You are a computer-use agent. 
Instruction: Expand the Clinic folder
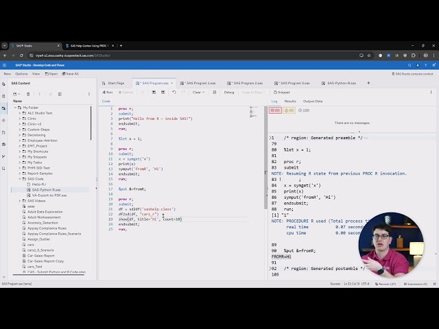(20, 119)
